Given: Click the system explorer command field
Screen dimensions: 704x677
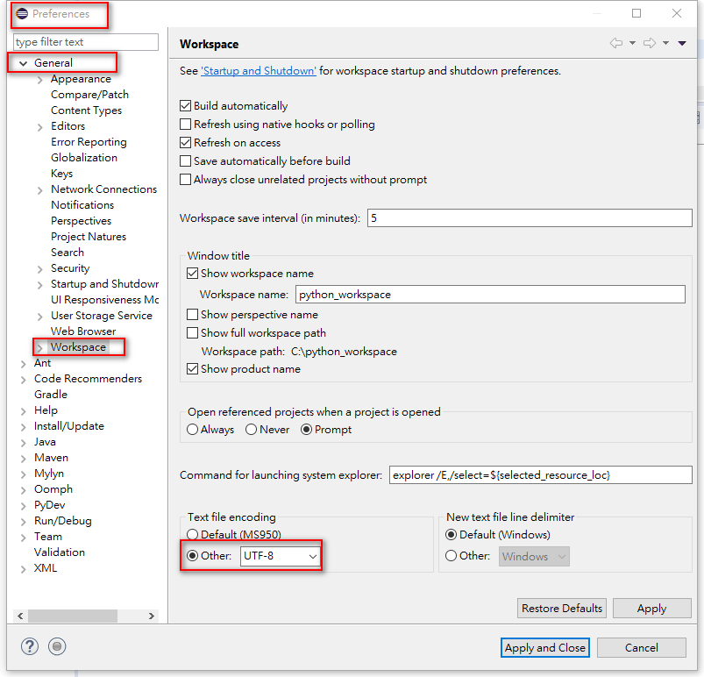Looking at the screenshot, I should tap(541, 474).
